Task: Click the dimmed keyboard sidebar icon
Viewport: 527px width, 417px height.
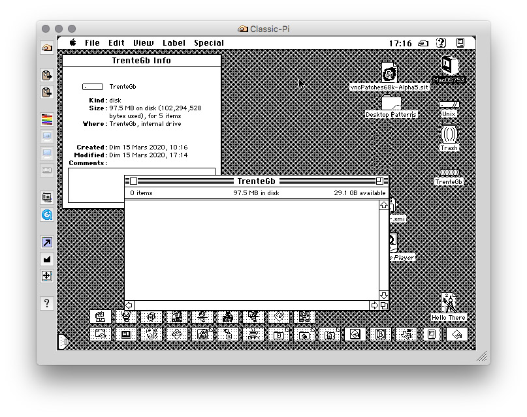Action: 47,170
